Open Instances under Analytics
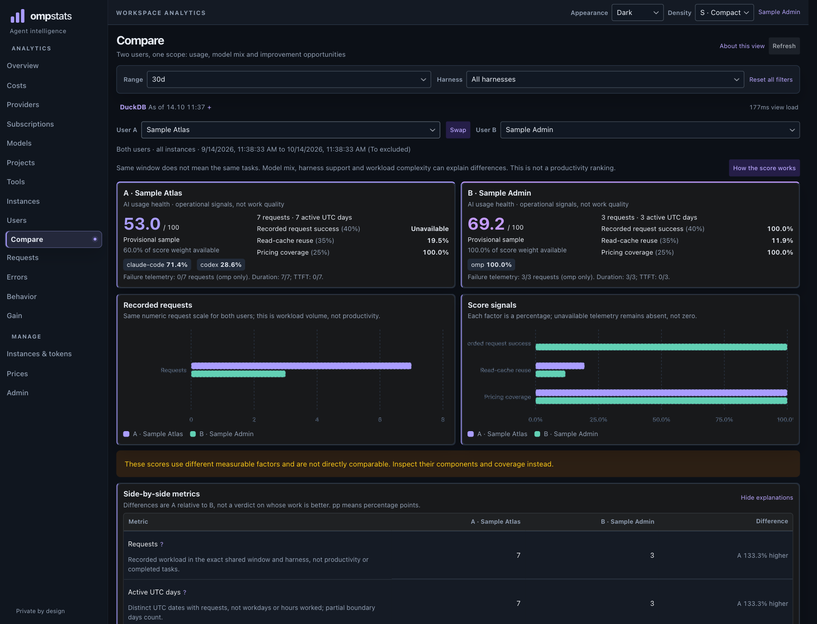Viewport: 817px width, 624px height. [x=23, y=201]
